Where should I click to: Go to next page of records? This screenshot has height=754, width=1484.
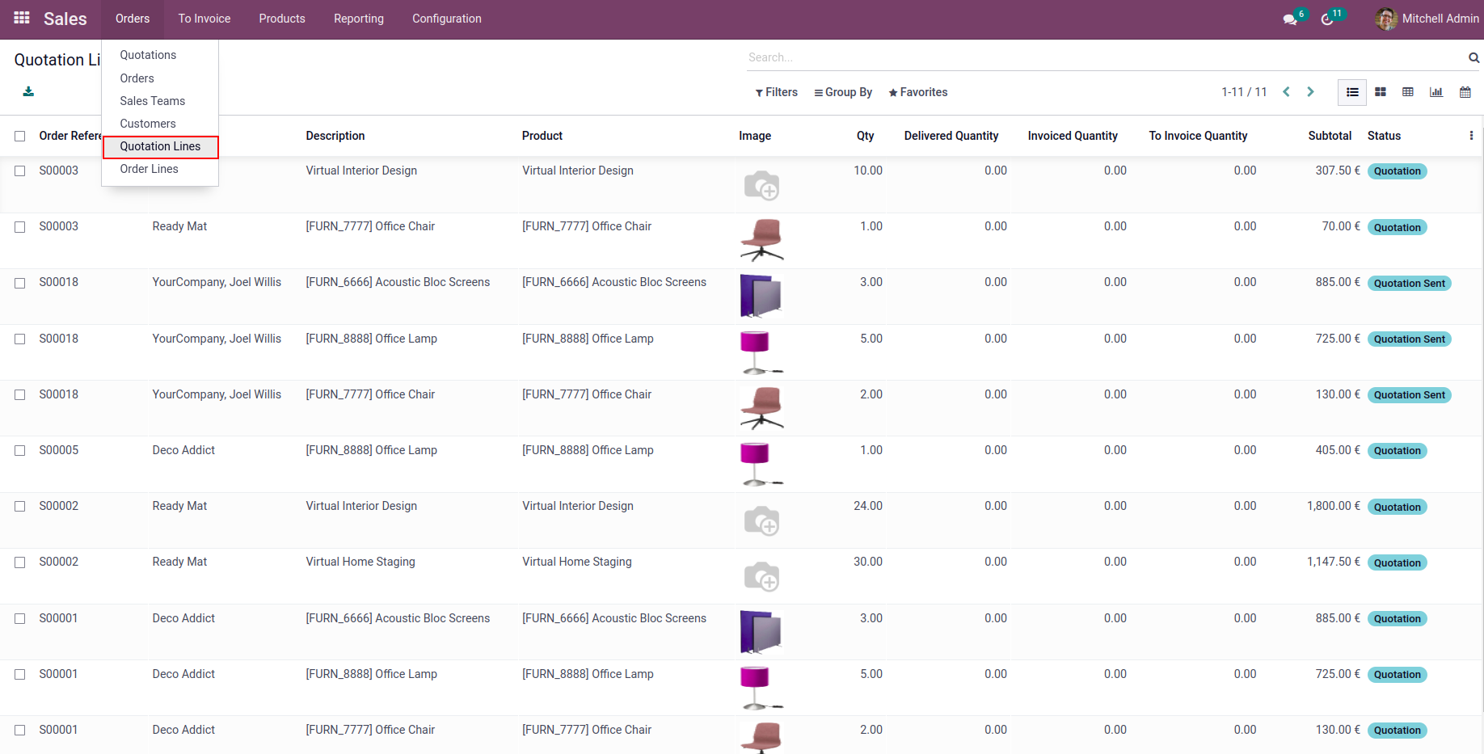coord(1310,92)
